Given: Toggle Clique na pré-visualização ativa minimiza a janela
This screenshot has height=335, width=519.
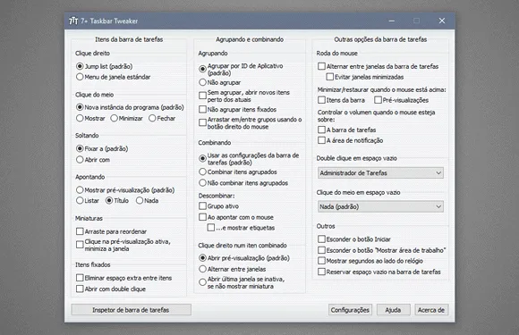Looking at the screenshot, I should coord(80,245).
